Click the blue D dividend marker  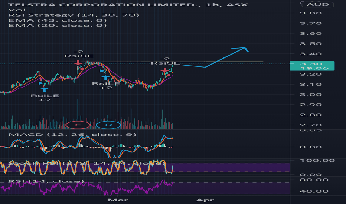point(108,125)
